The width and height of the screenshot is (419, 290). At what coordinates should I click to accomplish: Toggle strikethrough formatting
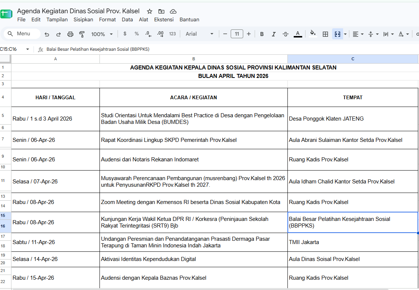pyautogui.click(x=285, y=34)
